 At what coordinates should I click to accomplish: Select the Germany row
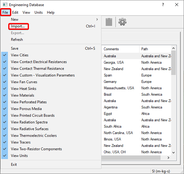pyautogui.click(x=136, y=82)
